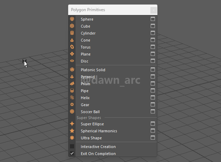Click the Prism menu item
The height and width of the screenshot is (162, 221).
pyautogui.click(x=85, y=84)
